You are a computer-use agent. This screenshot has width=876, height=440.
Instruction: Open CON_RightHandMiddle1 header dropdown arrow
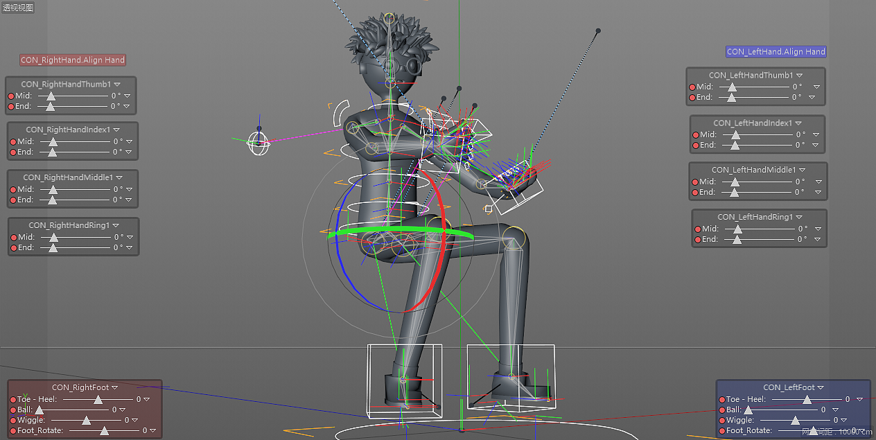coord(119,177)
